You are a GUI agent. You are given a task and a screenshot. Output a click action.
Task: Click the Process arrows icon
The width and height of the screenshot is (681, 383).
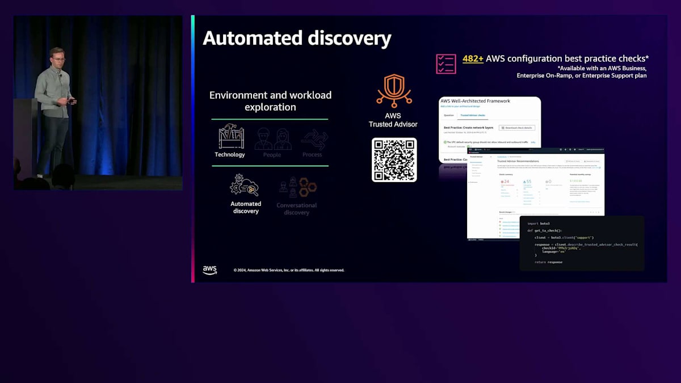(314, 140)
